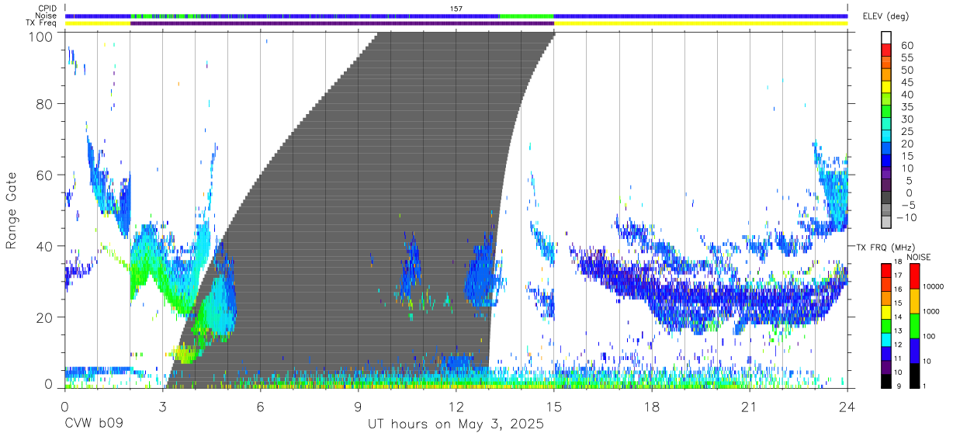
Task: Select cyan segment of TX FRQ color bar
Action: coord(886,338)
